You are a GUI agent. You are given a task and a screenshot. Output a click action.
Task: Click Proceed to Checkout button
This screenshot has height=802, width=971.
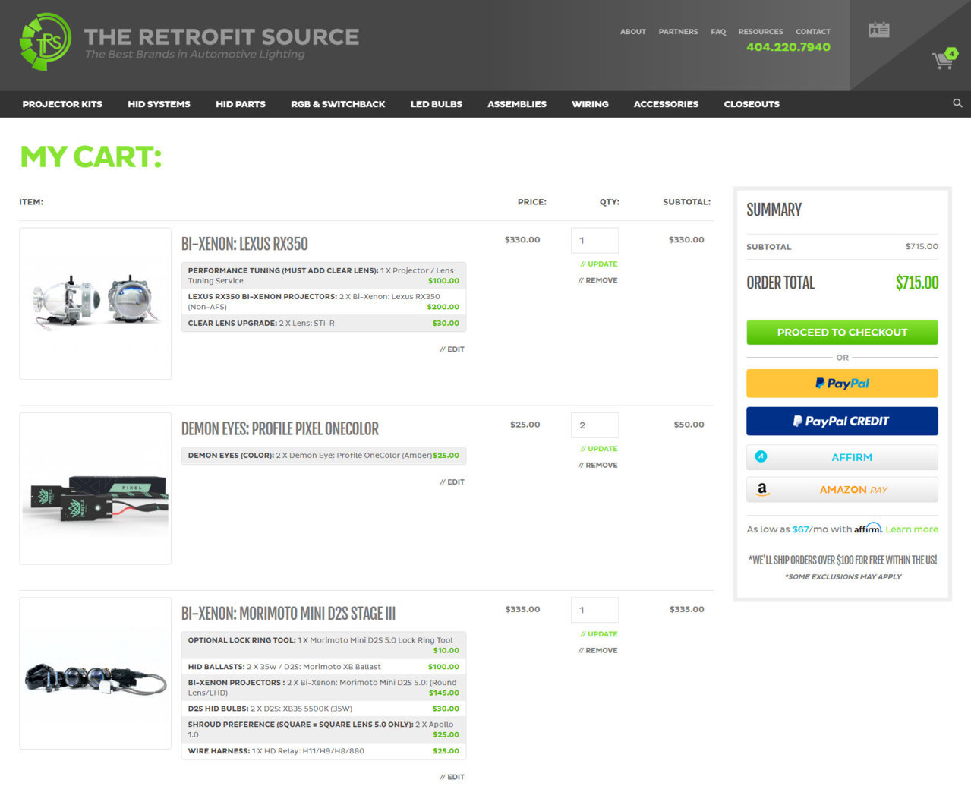click(x=842, y=332)
